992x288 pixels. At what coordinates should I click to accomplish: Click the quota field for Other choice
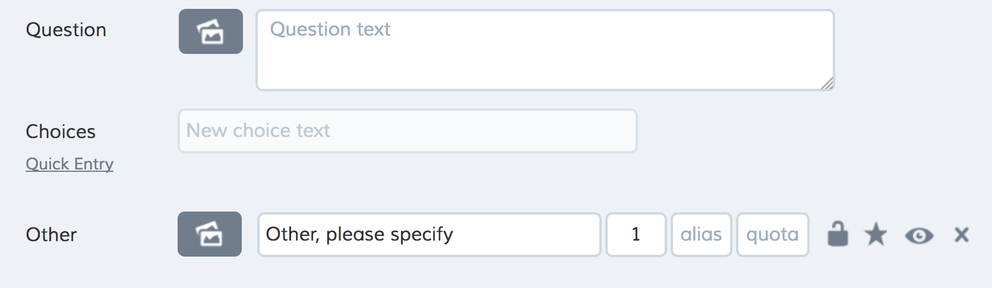coord(772,235)
